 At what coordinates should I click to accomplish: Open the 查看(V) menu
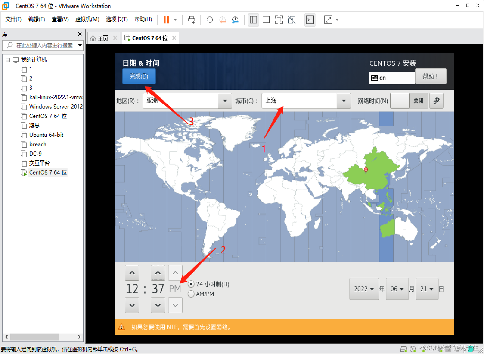(60, 19)
